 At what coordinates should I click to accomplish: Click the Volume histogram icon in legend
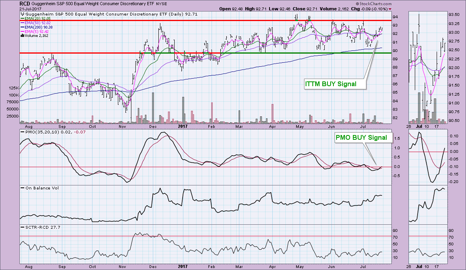click(x=22, y=35)
